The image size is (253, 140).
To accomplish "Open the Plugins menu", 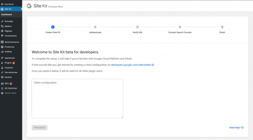I will pos(8,63).
